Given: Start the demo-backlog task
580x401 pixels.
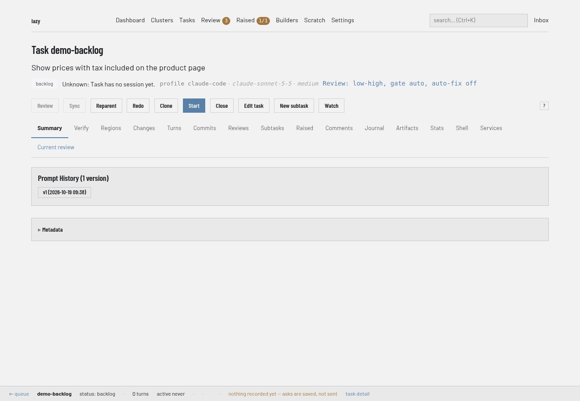Looking at the screenshot, I should [194, 106].
